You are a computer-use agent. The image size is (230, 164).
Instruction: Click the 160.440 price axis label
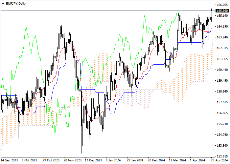222,70
